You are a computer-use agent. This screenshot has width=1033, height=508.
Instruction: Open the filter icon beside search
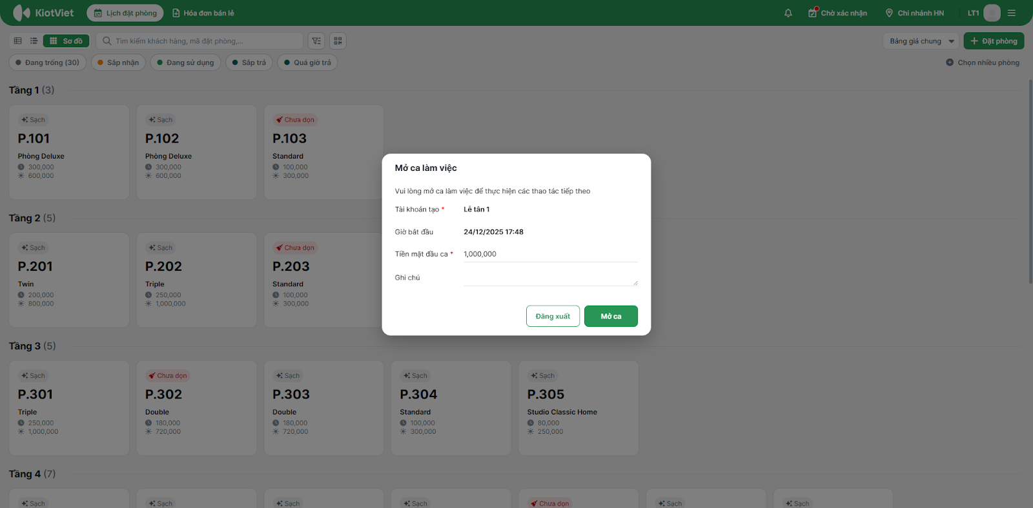click(316, 41)
